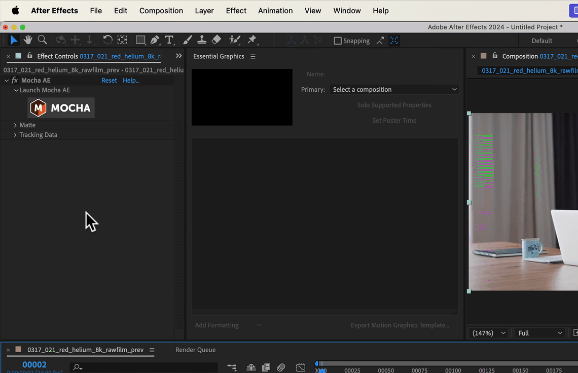The image size is (578, 373).
Task: Click the timeline layer search field
Action: (x=144, y=367)
